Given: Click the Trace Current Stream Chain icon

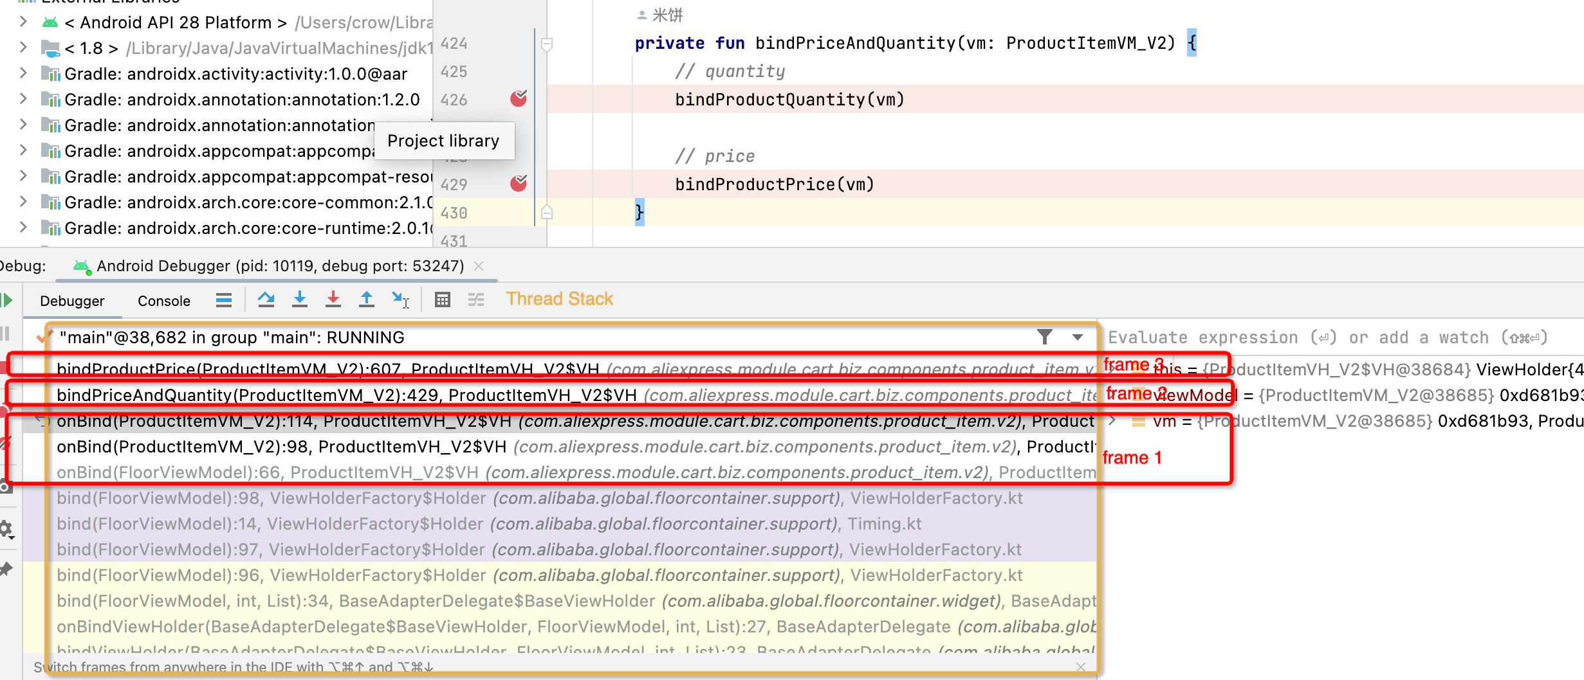Looking at the screenshot, I should (476, 300).
